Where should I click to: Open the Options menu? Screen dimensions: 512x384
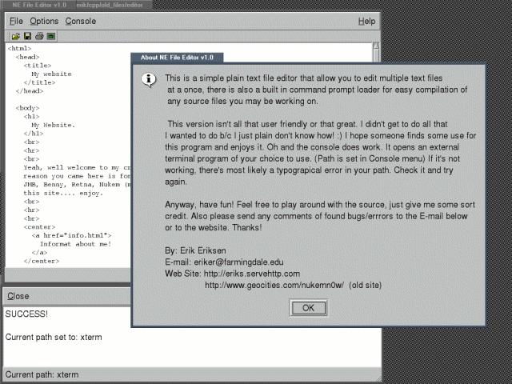(44, 21)
